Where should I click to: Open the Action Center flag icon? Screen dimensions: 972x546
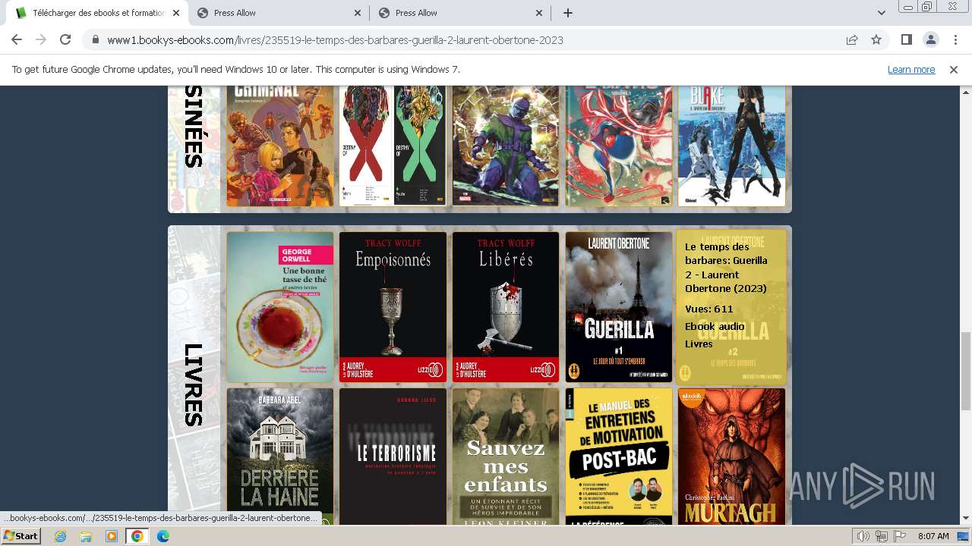click(900, 536)
